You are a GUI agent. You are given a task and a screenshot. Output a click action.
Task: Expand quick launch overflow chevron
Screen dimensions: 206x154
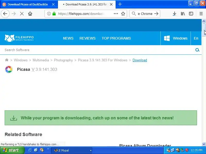48,149
